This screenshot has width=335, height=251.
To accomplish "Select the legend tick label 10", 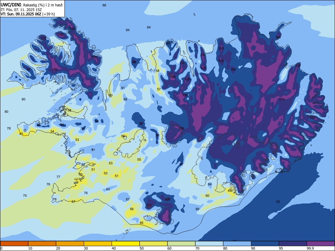I will pyautogui.click(x=30, y=248).
